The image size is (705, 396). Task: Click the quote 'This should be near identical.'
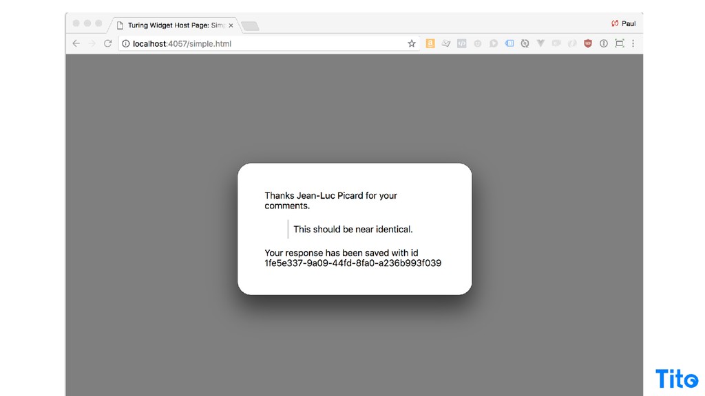click(x=353, y=230)
